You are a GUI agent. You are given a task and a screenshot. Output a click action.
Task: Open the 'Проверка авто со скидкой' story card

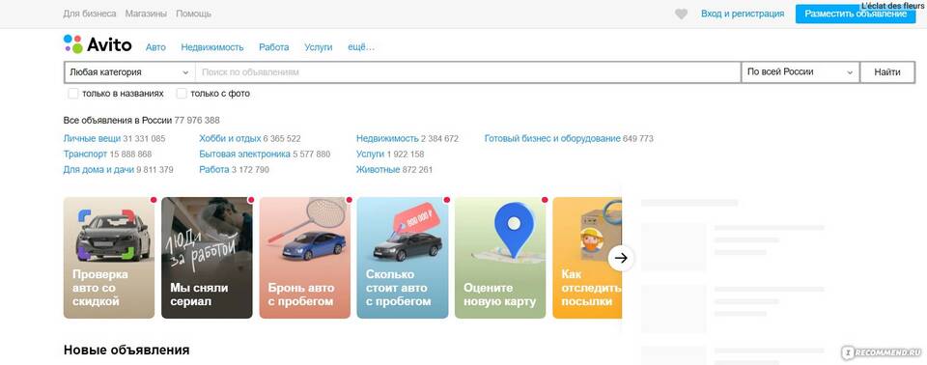(x=109, y=258)
